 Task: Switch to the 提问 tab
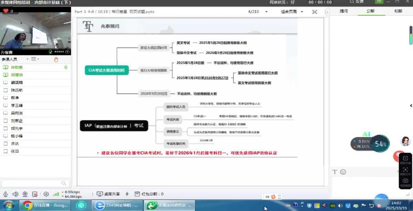tap(343, 11)
